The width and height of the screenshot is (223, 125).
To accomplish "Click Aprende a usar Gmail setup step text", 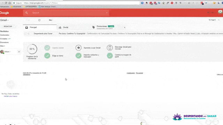I will pyautogui.click(x=92, y=48).
